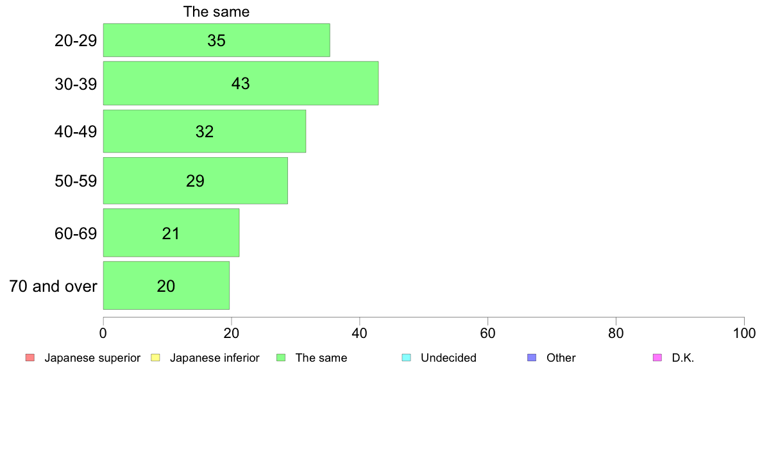762x472 pixels.
Task: Click the Undecided legend text
Action: point(448,358)
